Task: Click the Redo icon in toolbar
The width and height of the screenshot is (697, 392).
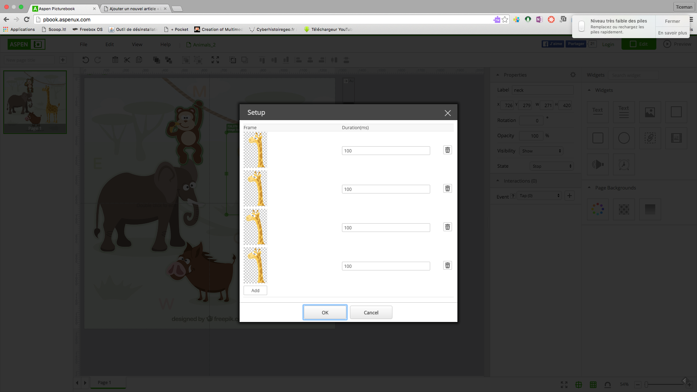Action: [x=98, y=60]
